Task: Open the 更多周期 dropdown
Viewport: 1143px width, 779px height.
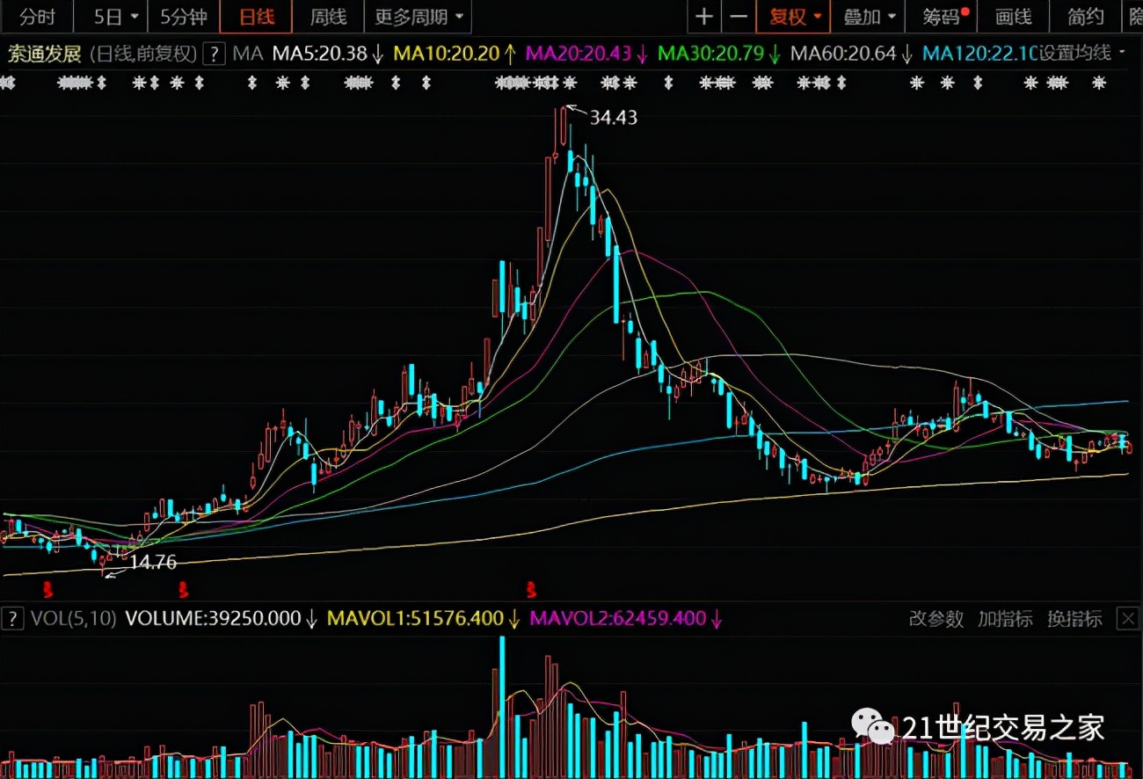Action: click(x=417, y=17)
